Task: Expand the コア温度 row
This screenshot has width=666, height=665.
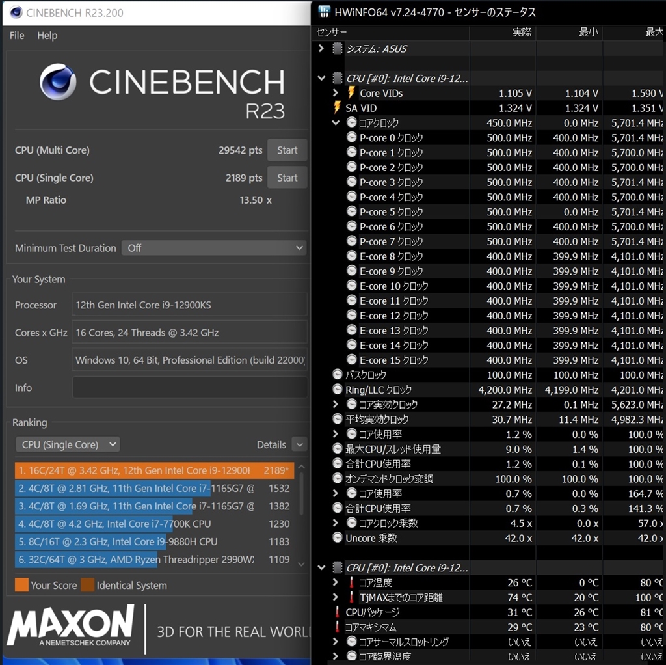Action: click(336, 582)
